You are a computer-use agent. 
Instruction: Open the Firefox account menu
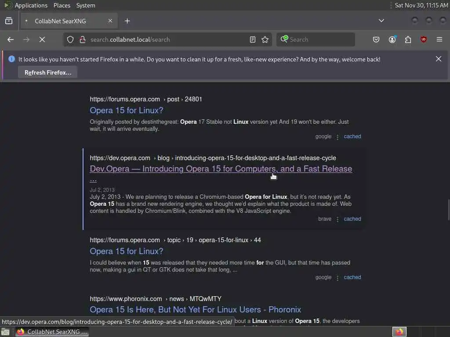point(392,39)
